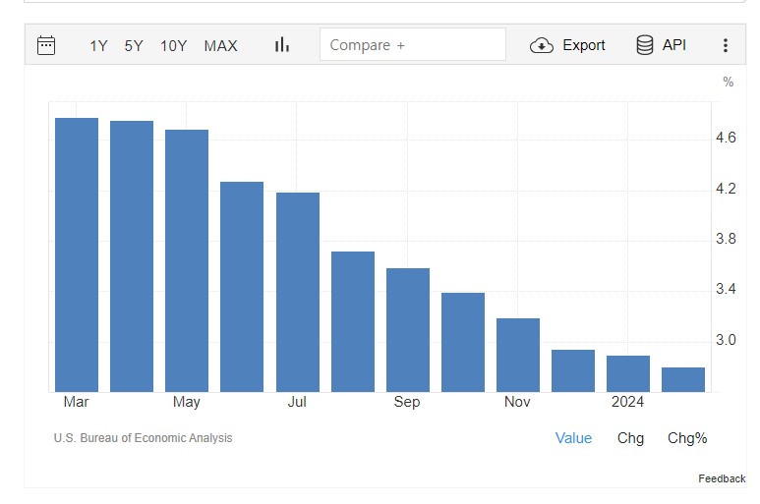Click the % unit label
The image size is (760, 504).
pyautogui.click(x=728, y=82)
